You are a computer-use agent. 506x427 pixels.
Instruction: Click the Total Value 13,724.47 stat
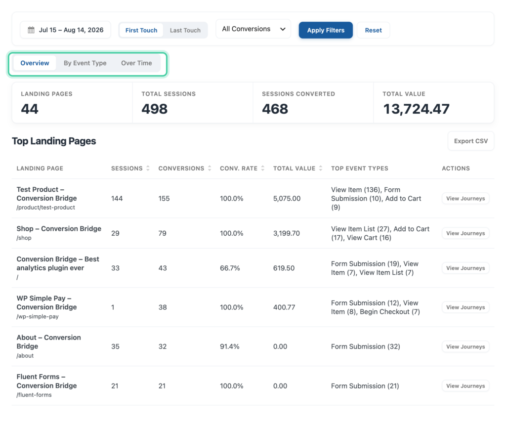(433, 103)
